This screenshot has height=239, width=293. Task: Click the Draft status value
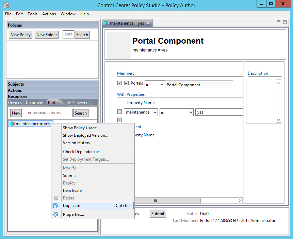pyautogui.click(x=205, y=214)
